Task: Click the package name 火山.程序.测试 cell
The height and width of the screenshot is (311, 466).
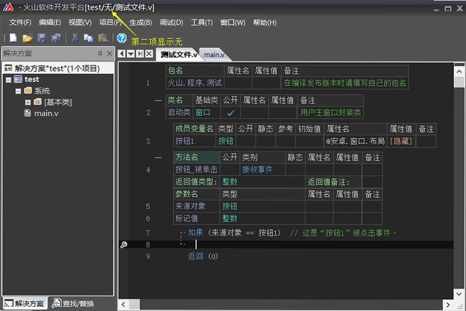Action: tap(195, 83)
